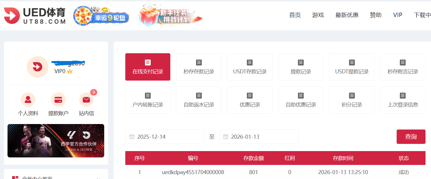This screenshot has width=431, height=179.
Task: Go to VIP page in navigation
Action: (x=398, y=15)
